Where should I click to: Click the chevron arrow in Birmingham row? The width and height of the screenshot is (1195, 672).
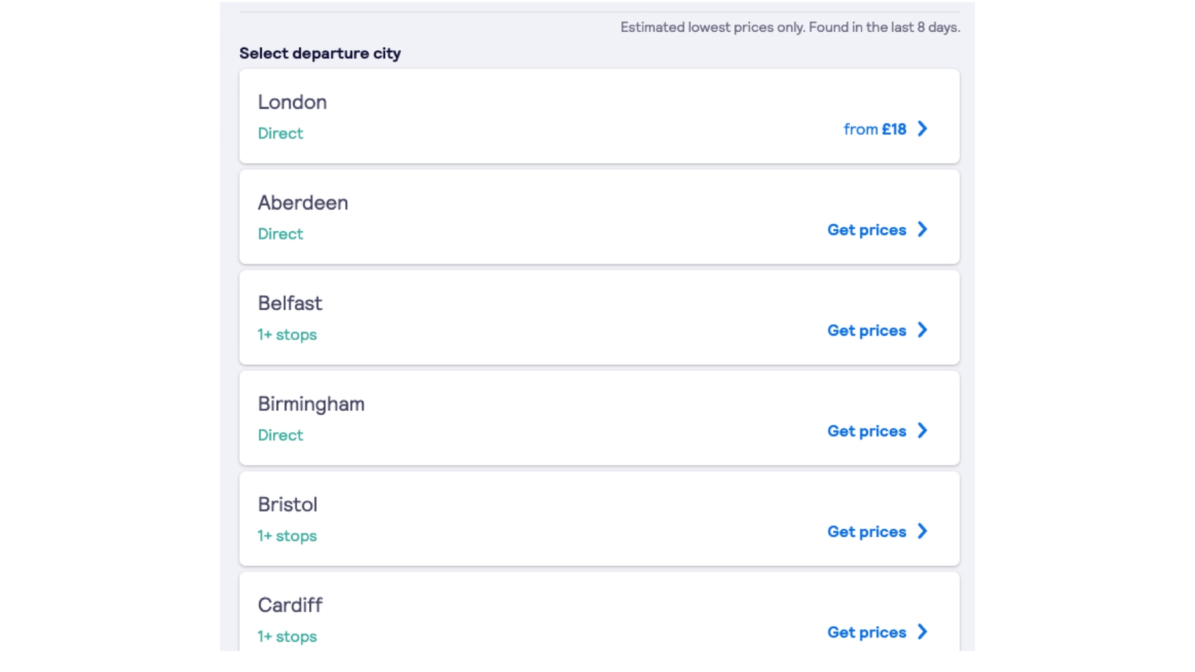922,431
